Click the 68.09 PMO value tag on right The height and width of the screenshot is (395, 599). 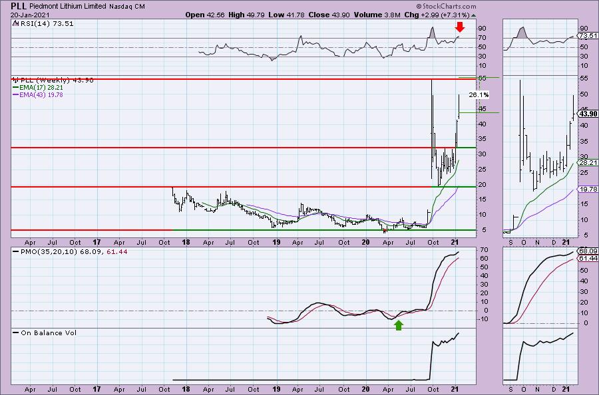coord(588,251)
